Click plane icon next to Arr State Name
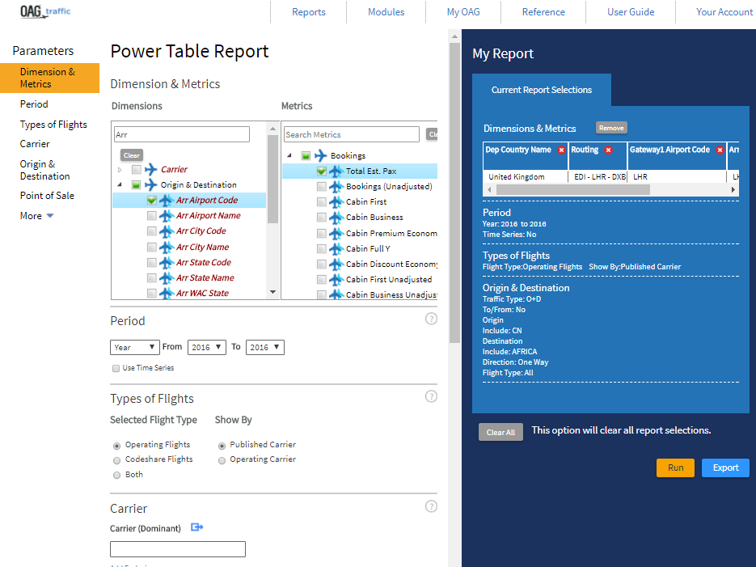The image size is (756, 567). click(167, 277)
